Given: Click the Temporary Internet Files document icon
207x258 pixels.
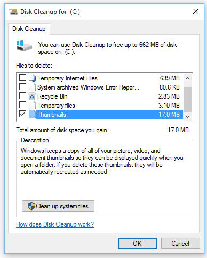Looking at the screenshot, I should pos(32,78).
